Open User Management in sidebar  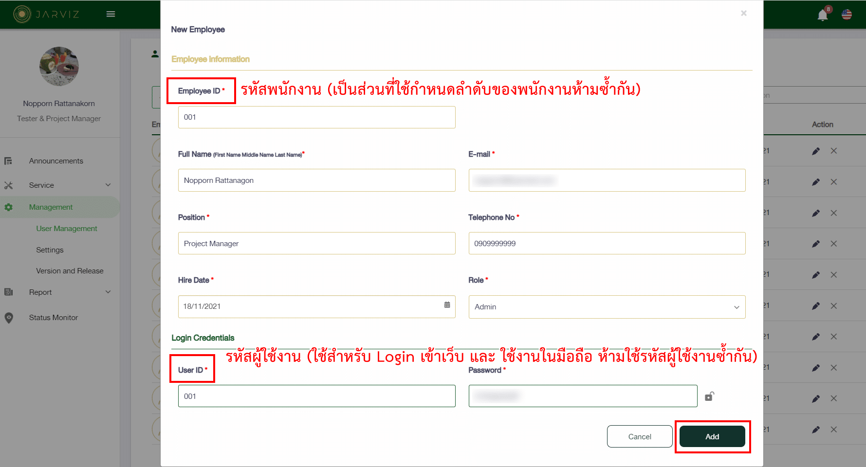point(67,229)
